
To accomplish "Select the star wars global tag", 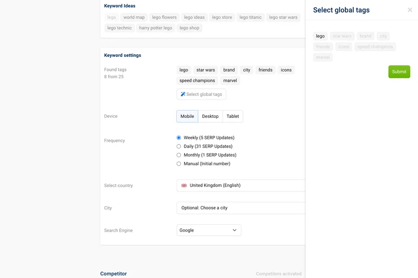I will point(342,37).
